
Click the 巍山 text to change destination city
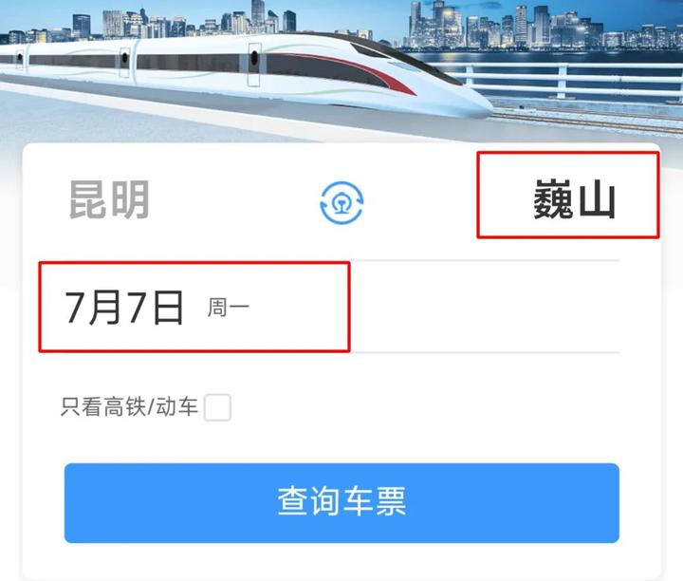pyautogui.click(x=574, y=200)
